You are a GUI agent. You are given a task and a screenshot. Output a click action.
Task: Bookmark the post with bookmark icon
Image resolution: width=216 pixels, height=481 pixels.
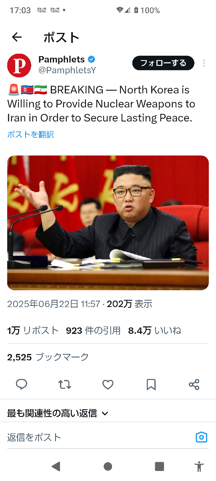pyautogui.click(x=151, y=385)
